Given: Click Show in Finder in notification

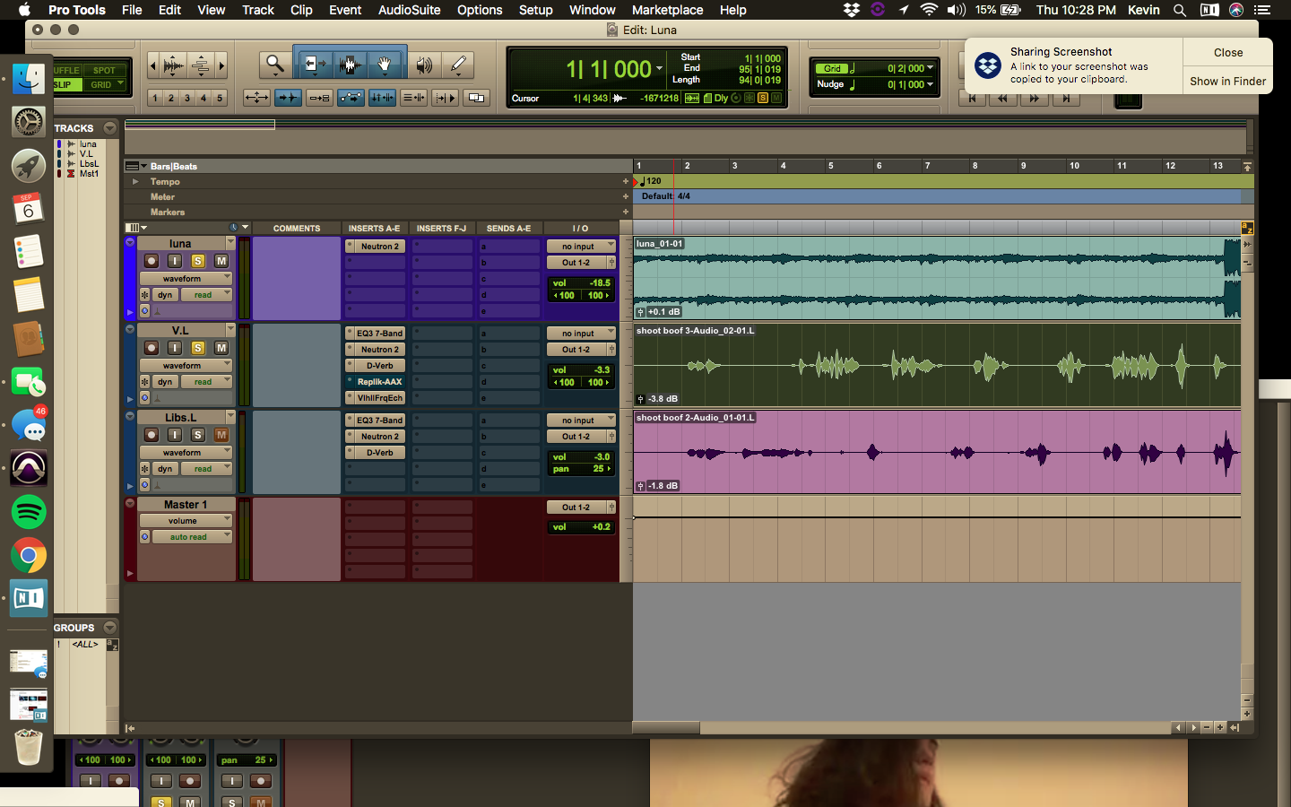Looking at the screenshot, I should [1227, 81].
